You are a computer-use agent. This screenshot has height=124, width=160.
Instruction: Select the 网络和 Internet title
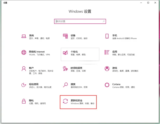click(x=37, y=52)
